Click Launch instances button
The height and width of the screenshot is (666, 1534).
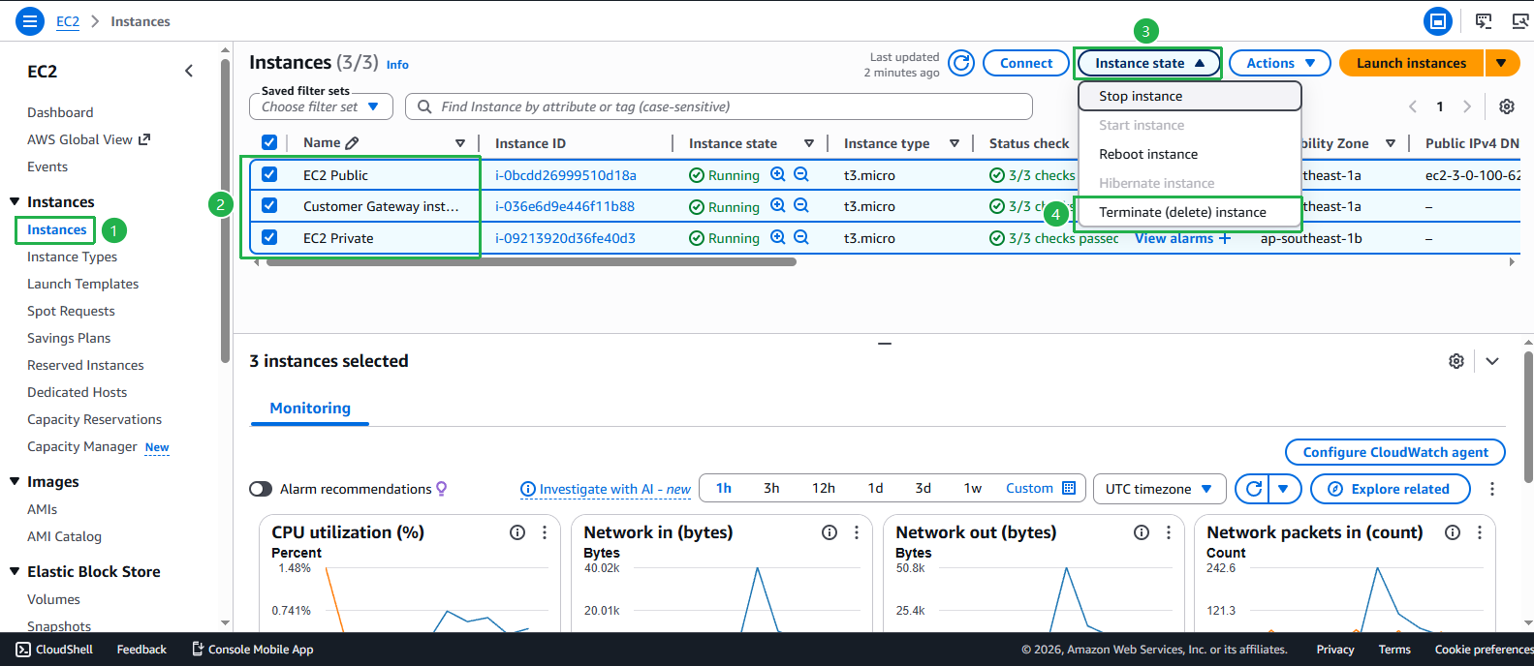(1411, 63)
